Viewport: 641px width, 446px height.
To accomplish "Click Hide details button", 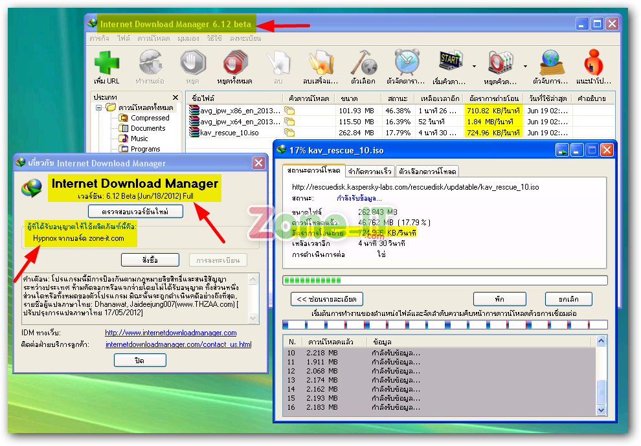I will [327, 299].
